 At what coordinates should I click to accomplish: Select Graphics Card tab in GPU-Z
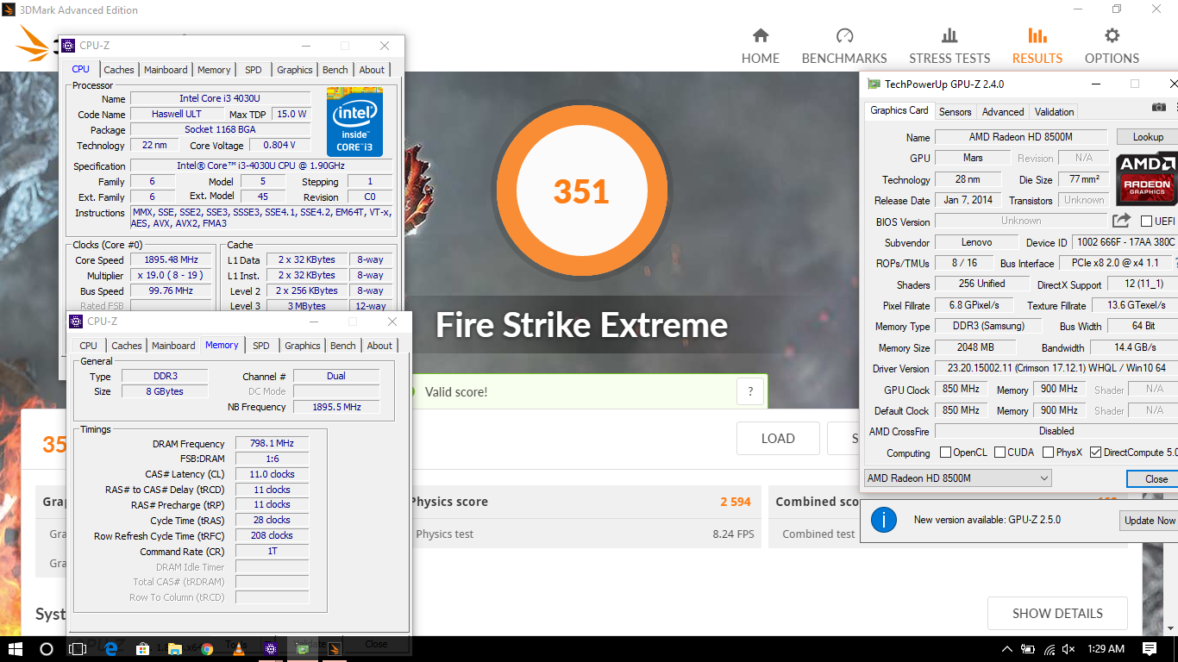899,110
